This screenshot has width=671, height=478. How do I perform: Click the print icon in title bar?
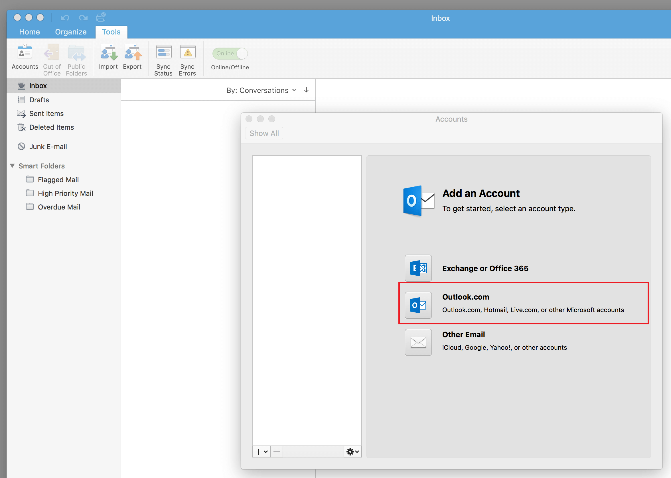click(101, 17)
